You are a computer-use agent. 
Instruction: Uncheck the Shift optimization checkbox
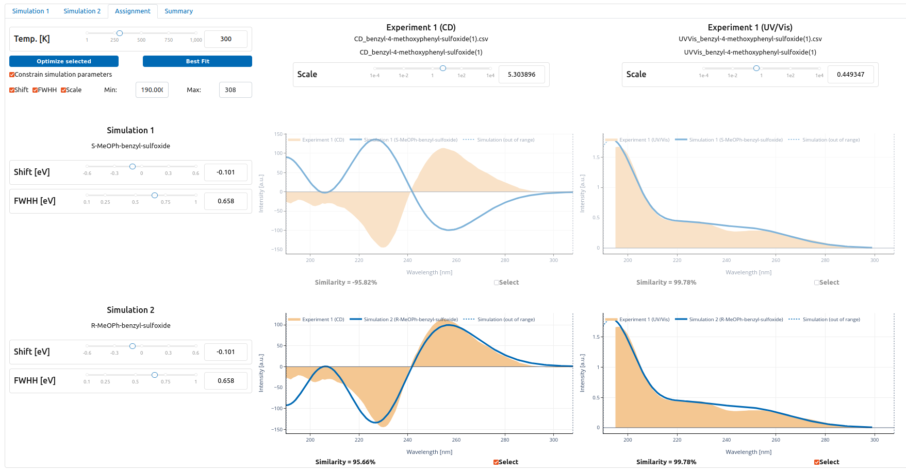[12, 90]
